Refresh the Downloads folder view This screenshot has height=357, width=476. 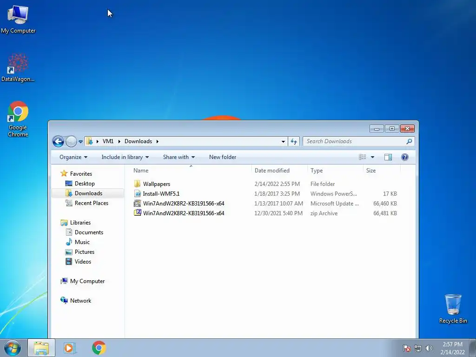[294, 141]
